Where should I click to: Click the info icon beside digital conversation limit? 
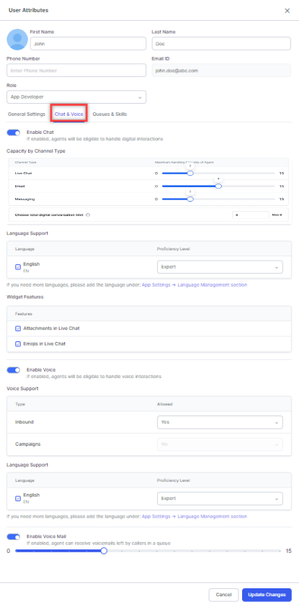click(x=88, y=215)
